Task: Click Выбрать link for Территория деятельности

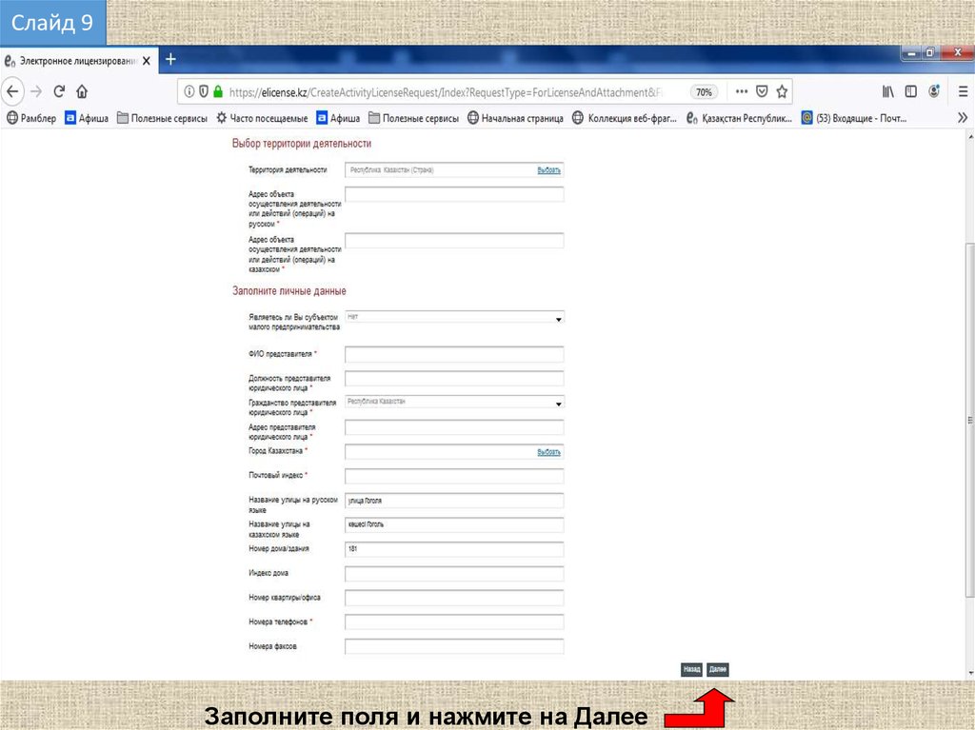Action: [x=548, y=170]
